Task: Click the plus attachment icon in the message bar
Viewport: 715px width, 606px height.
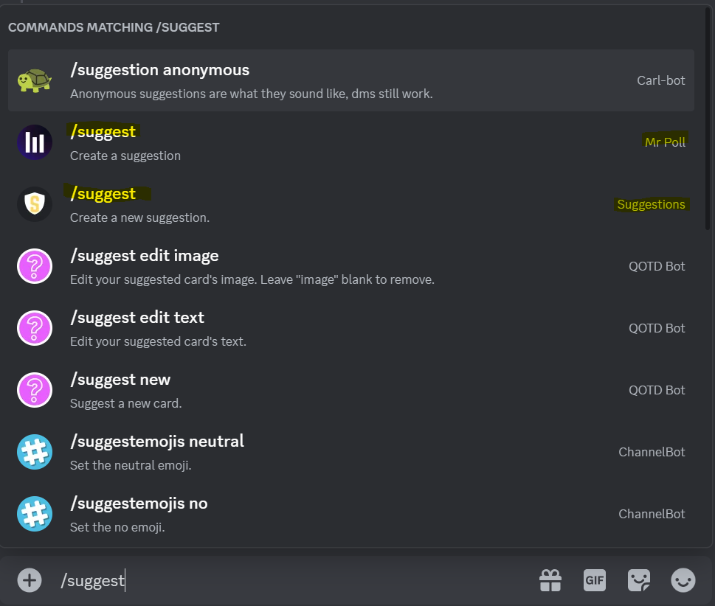Action: pyautogui.click(x=30, y=580)
